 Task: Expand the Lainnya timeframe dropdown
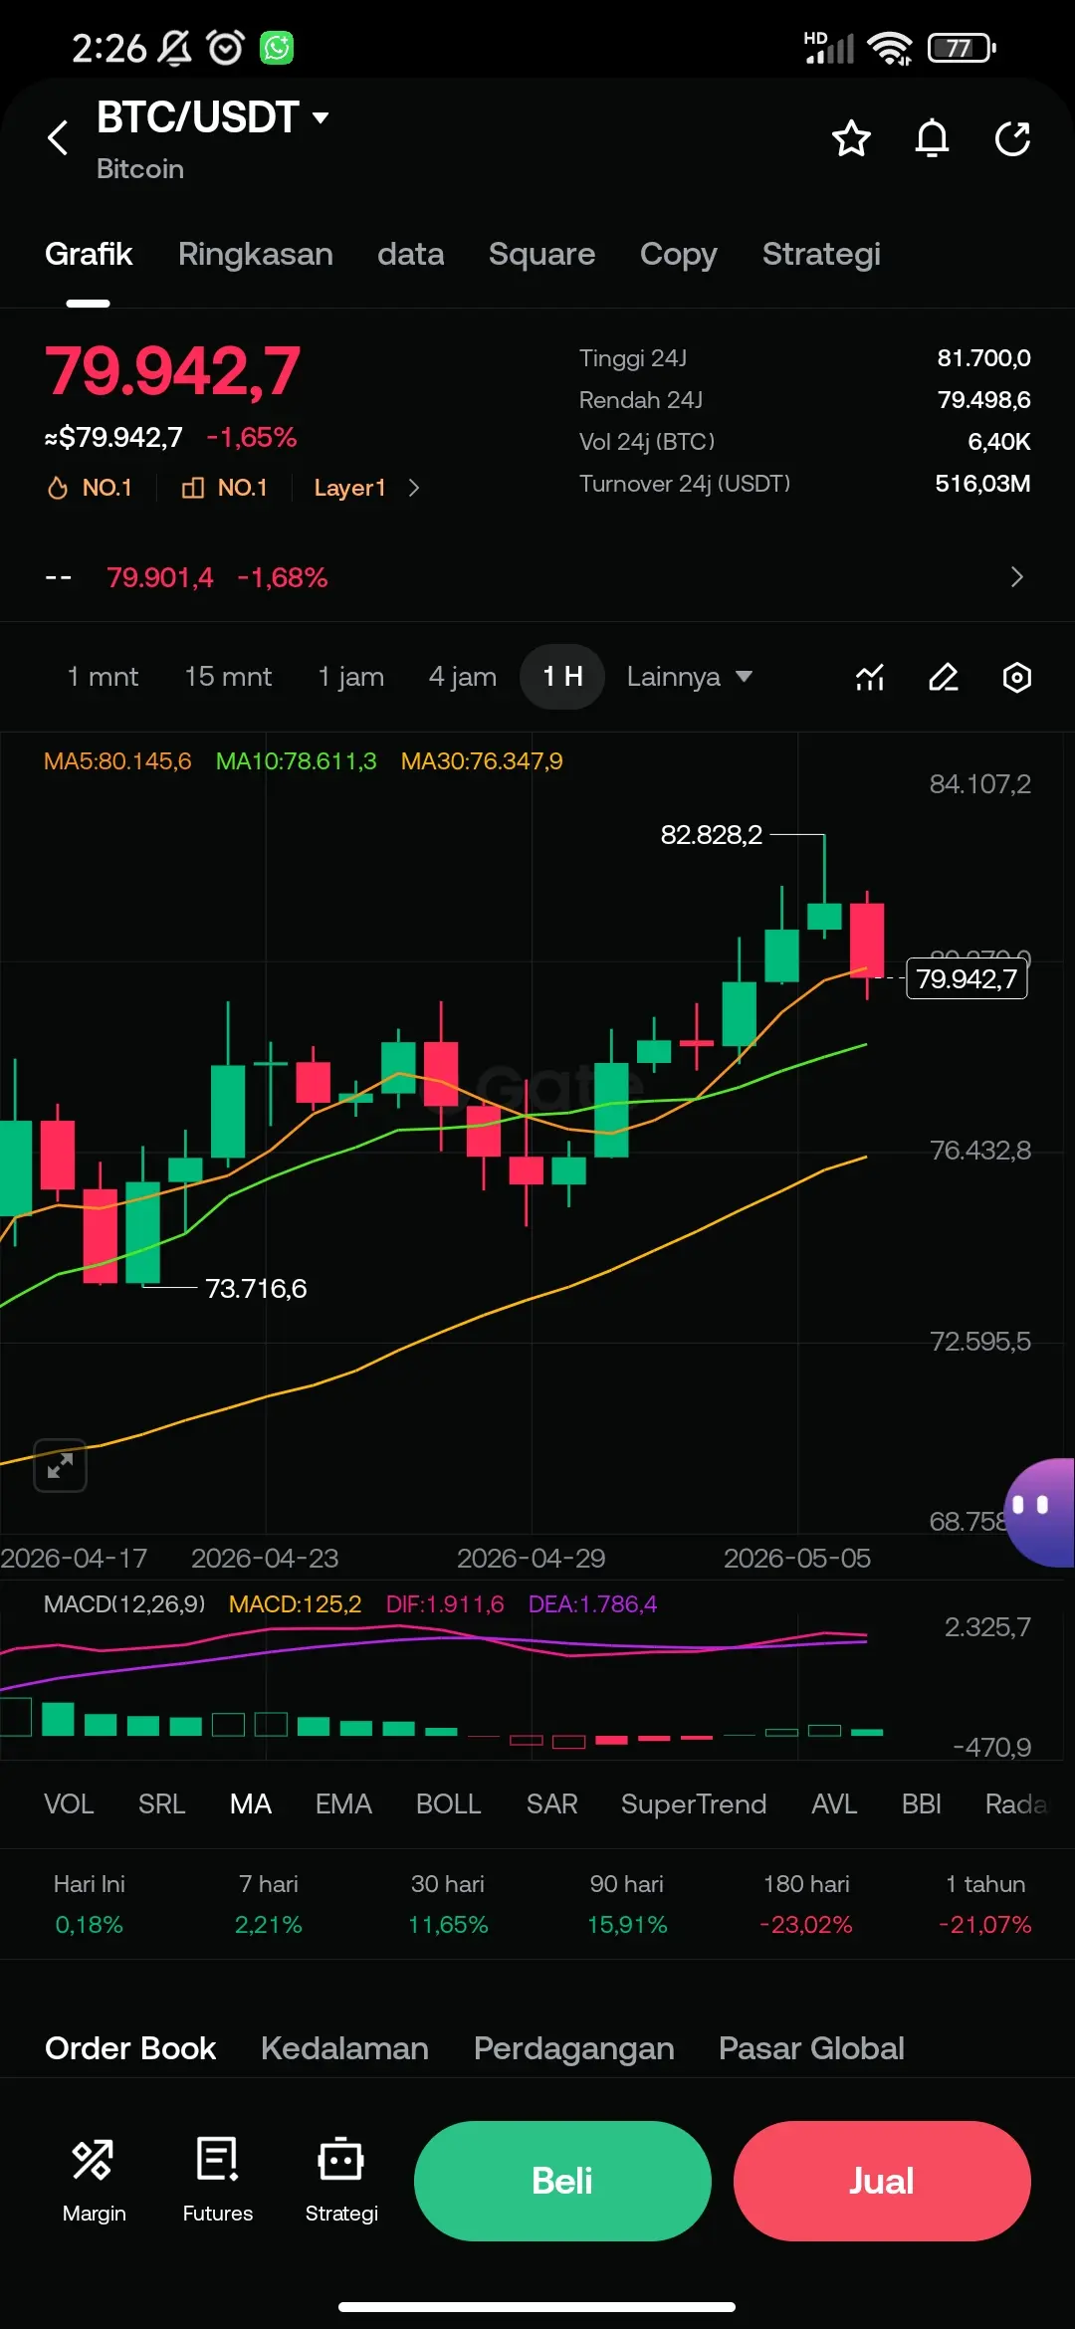tap(689, 677)
